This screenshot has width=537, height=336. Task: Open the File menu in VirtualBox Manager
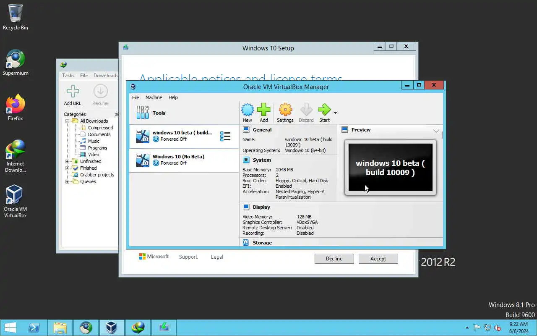136,97
